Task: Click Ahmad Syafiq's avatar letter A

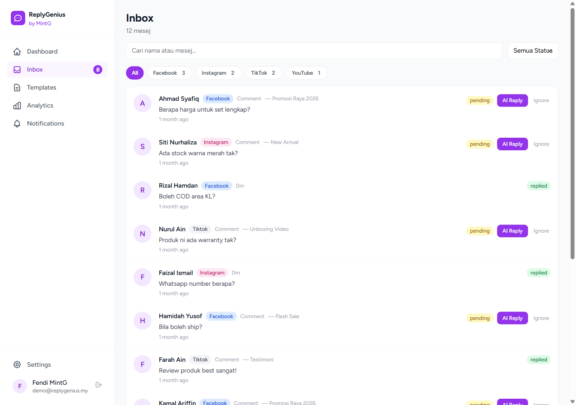Action: [143, 103]
